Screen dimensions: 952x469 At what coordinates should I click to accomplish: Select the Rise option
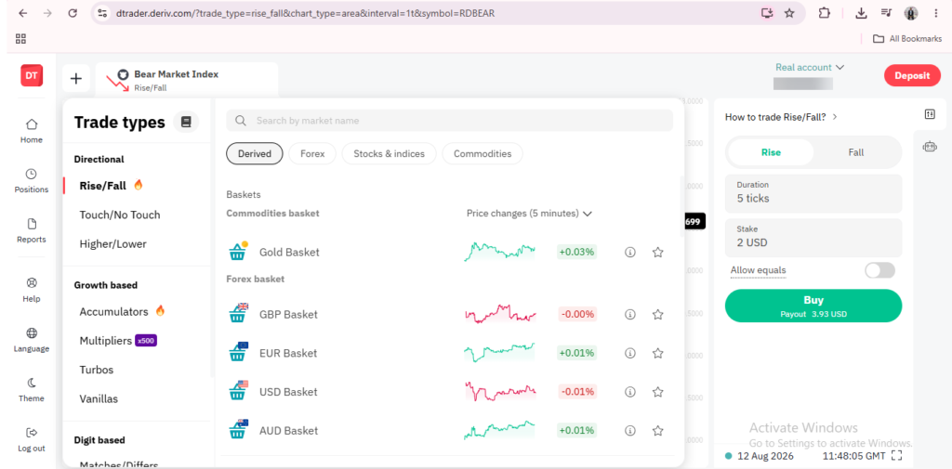coord(771,152)
